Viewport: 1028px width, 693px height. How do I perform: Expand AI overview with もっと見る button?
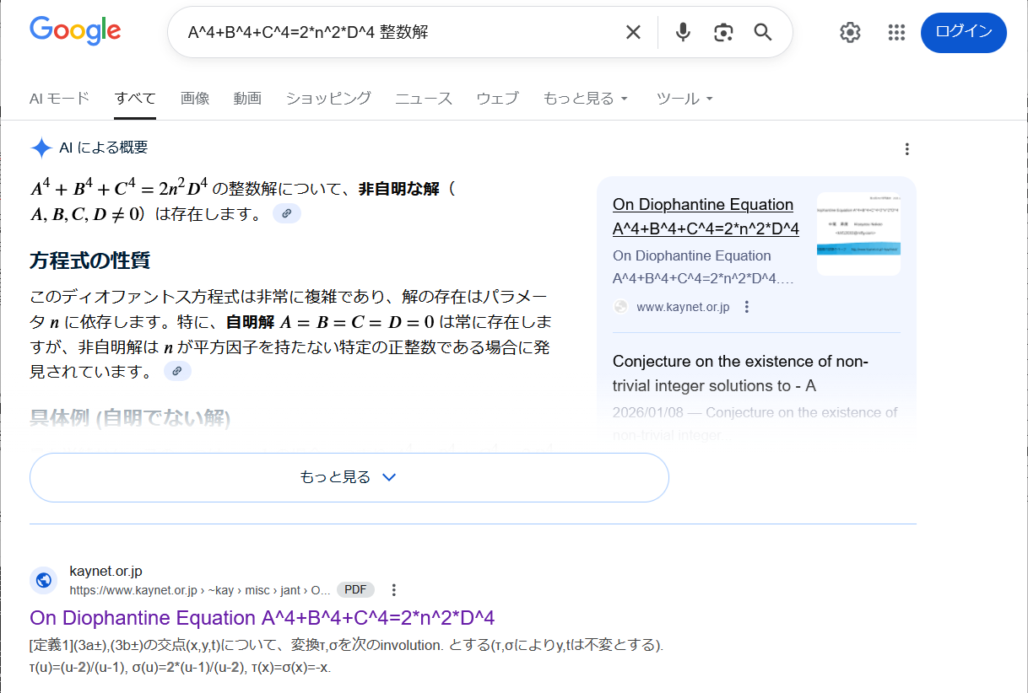click(349, 477)
